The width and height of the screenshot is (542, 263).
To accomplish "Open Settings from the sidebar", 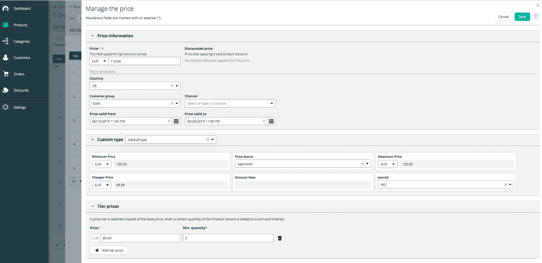I will [19, 107].
